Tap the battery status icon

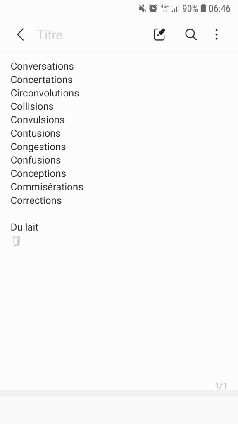pos(203,8)
